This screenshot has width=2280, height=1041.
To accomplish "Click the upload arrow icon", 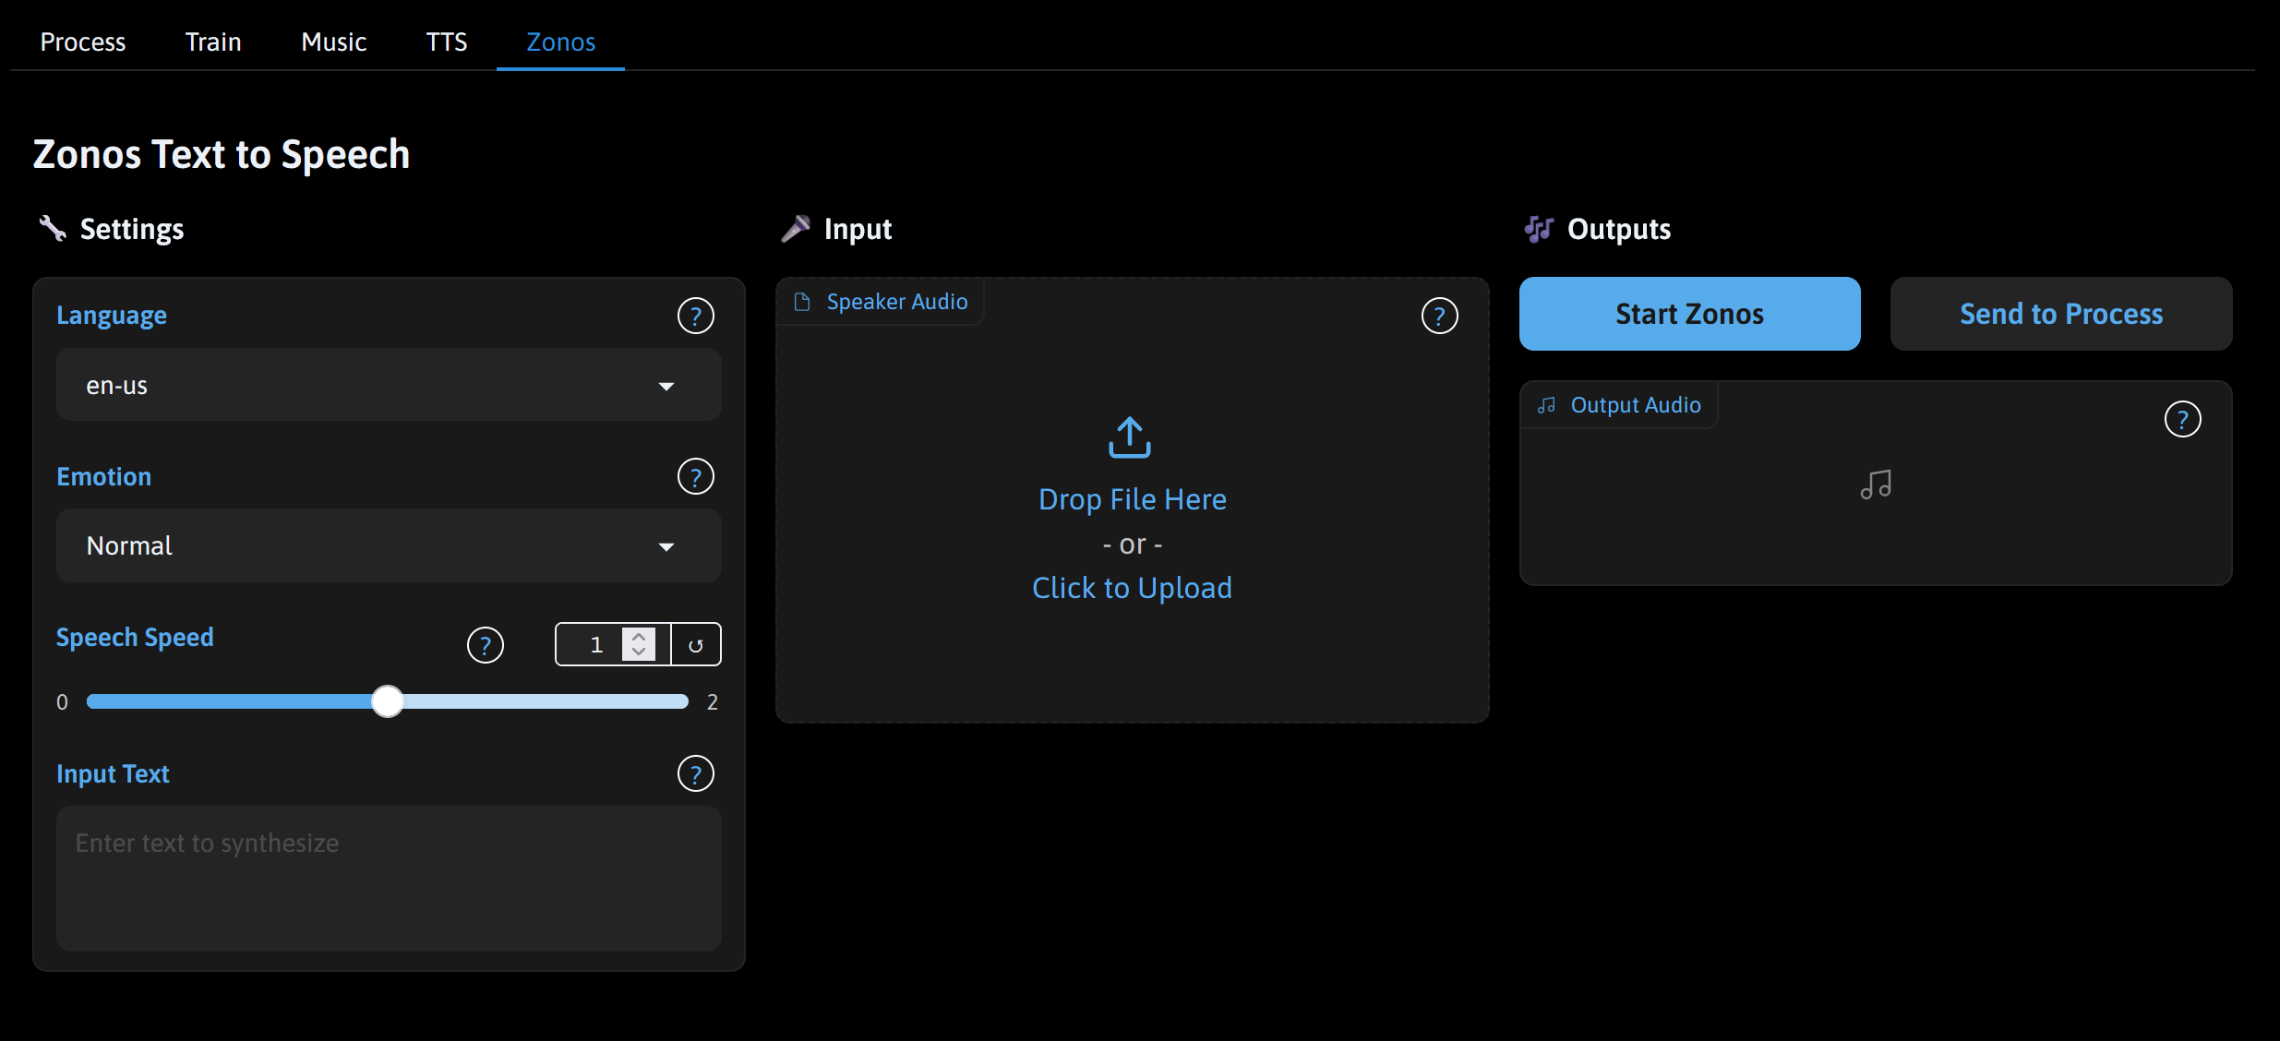I will pyautogui.click(x=1130, y=437).
